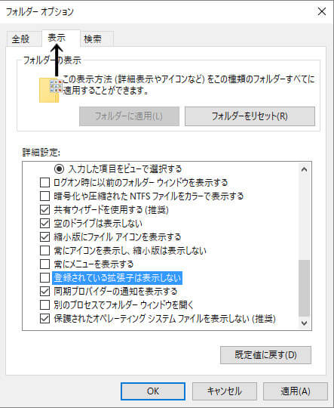
Task: Click the scroll up arrow in 詳細設定
Action: pos(304,170)
